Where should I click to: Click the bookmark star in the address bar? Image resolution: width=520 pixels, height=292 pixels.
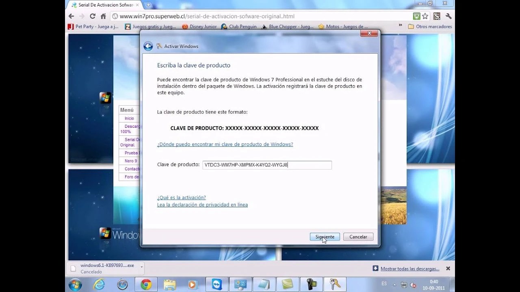425,16
